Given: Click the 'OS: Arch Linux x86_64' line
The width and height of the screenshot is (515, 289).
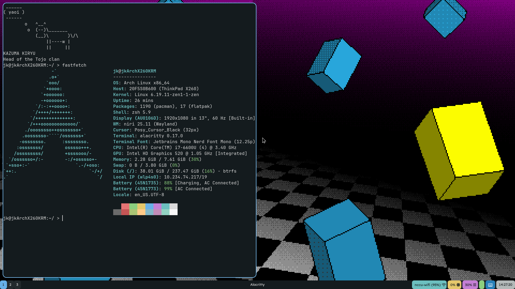Looking at the screenshot, I should pyautogui.click(x=141, y=83).
